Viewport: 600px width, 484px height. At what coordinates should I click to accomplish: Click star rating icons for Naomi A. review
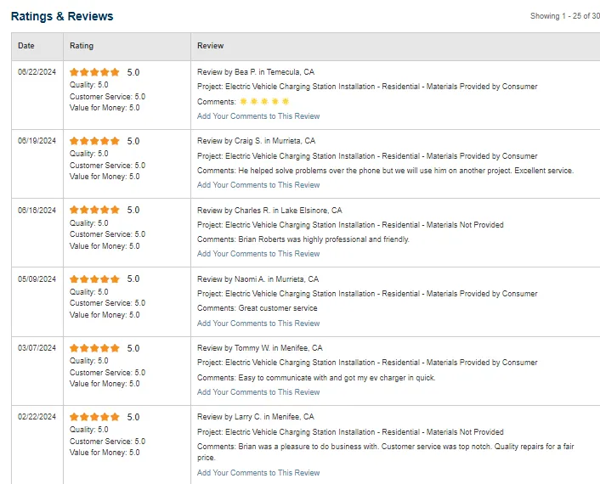(94, 279)
